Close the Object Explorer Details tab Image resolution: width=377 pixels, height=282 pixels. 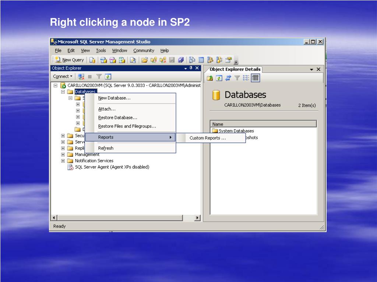[318, 69]
